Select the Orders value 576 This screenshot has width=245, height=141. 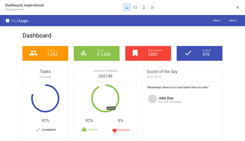coord(206,54)
